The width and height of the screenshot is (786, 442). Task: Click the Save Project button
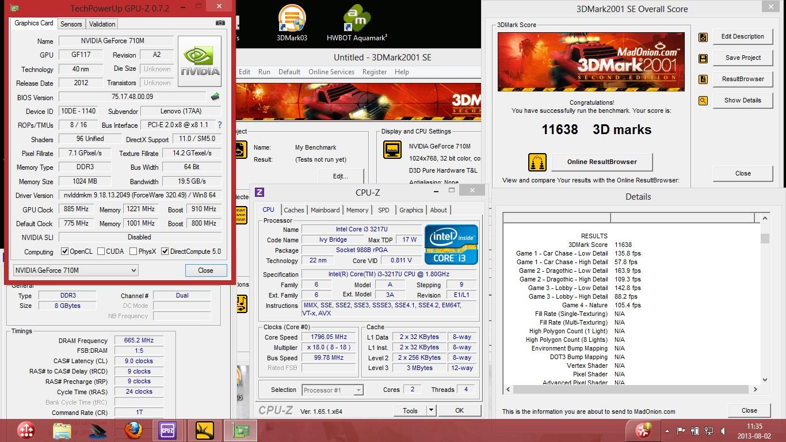pos(743,58)
